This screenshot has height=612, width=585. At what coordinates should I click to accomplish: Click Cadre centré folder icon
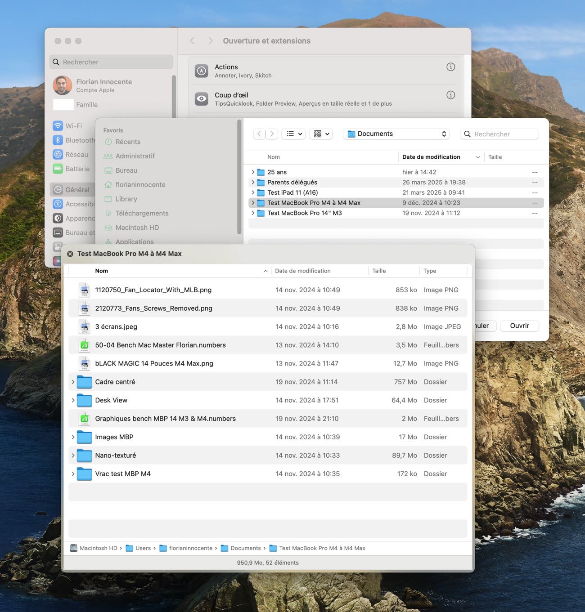(85, 382)
